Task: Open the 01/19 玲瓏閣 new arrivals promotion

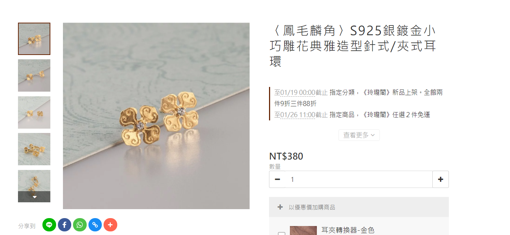Action: tap(359, 98)
